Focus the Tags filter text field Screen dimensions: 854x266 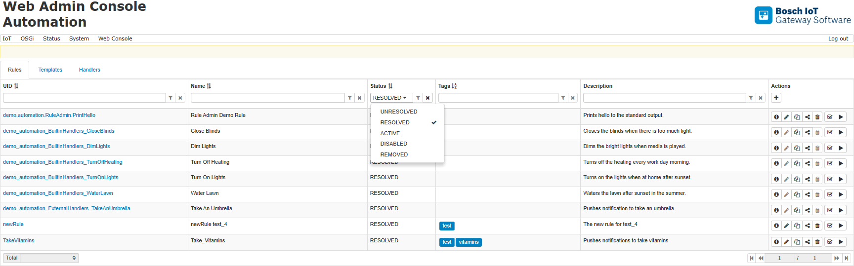pos(498,98)
